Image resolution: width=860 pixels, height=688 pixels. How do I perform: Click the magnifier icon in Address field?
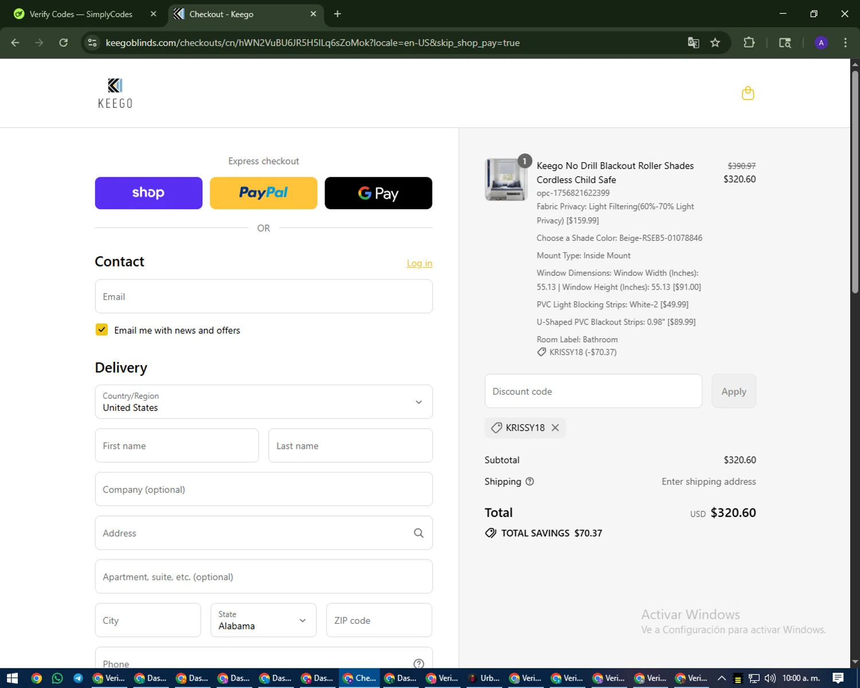419,533
